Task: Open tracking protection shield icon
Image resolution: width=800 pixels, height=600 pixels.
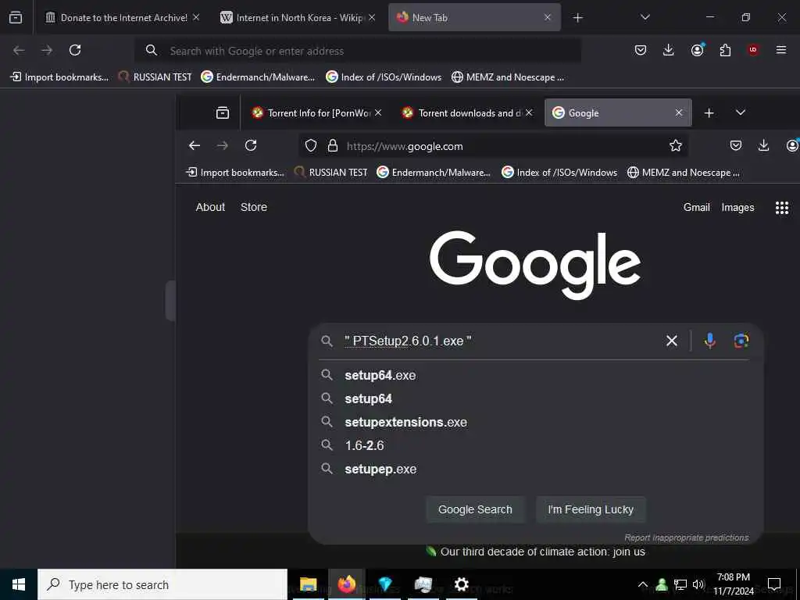Action: pyautogui.click(x=311, y=146)
